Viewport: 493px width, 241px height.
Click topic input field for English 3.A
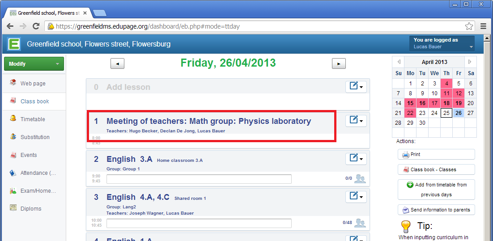[x=199, y=179]
